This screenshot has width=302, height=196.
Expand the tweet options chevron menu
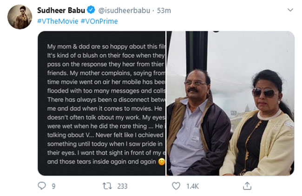[290, 10]
